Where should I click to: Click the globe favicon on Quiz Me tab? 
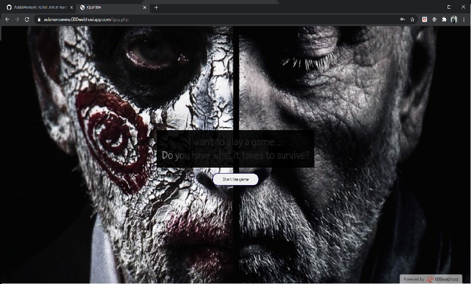(x=82, y=7)
